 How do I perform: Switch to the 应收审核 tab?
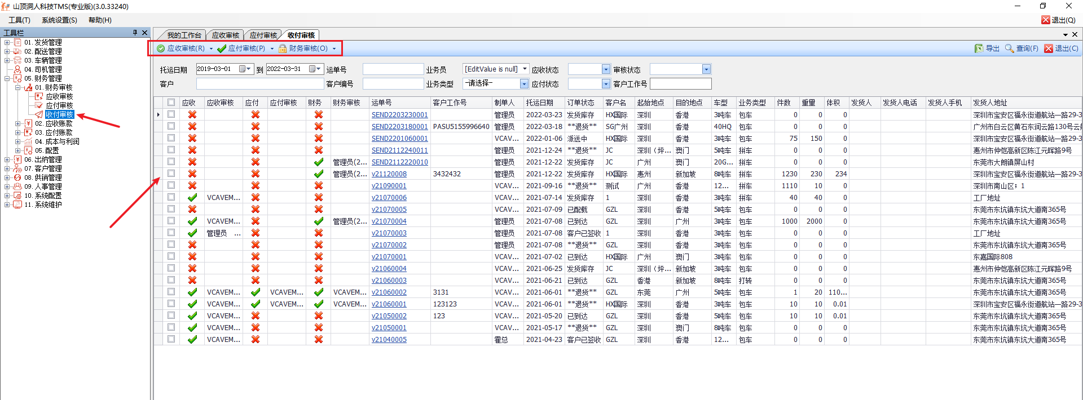[x=225, y=35]
